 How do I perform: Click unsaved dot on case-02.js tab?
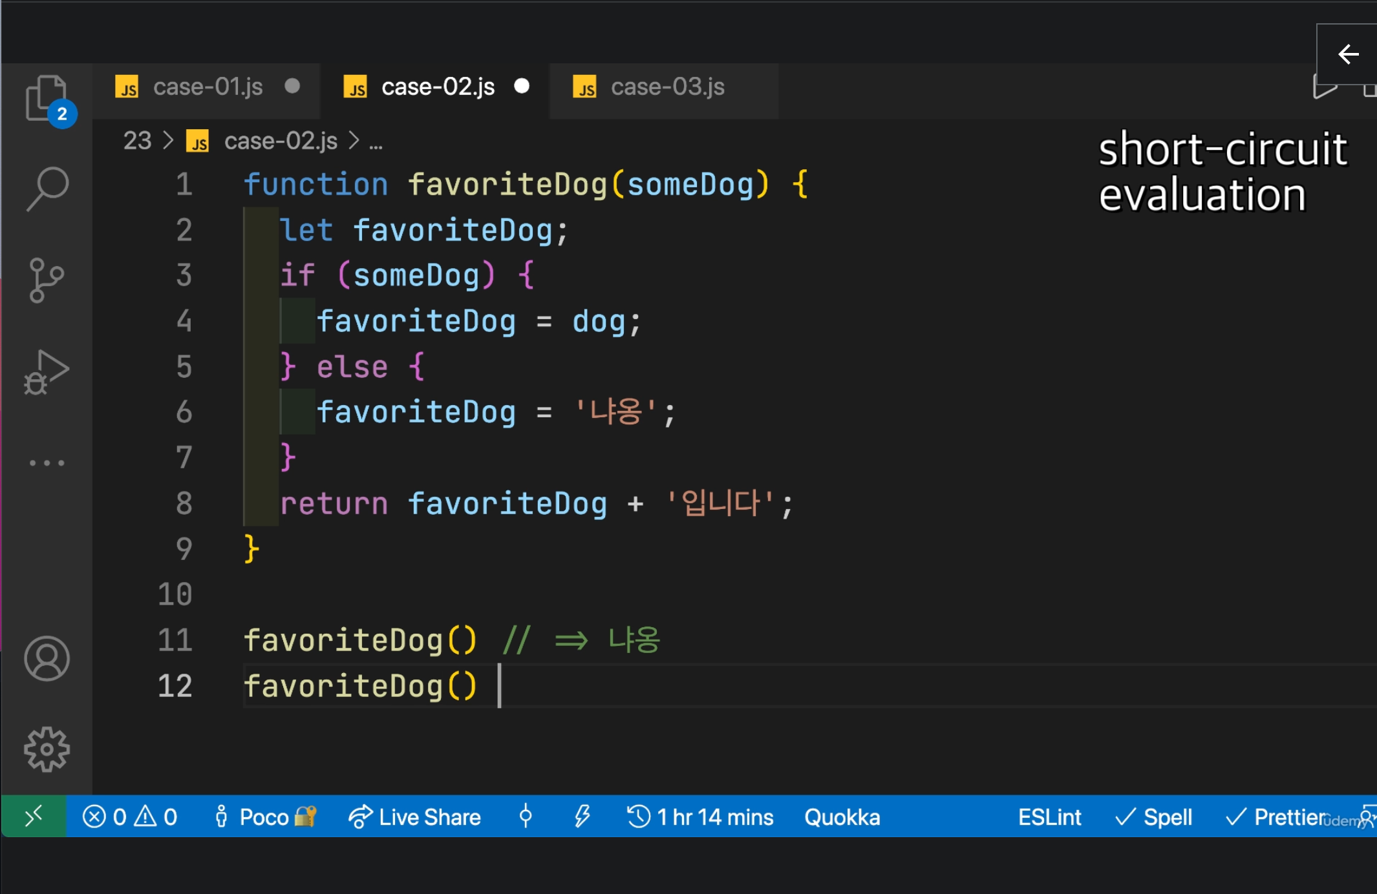[522, 86]
